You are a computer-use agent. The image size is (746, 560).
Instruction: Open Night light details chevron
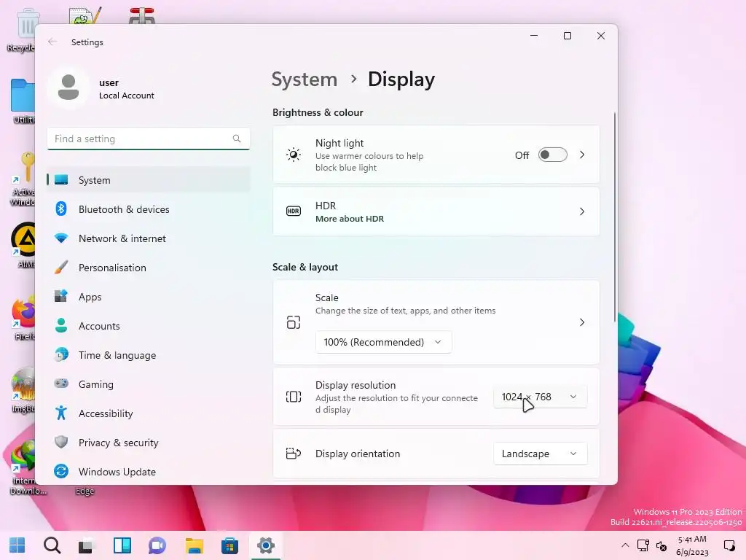point(582,155)
